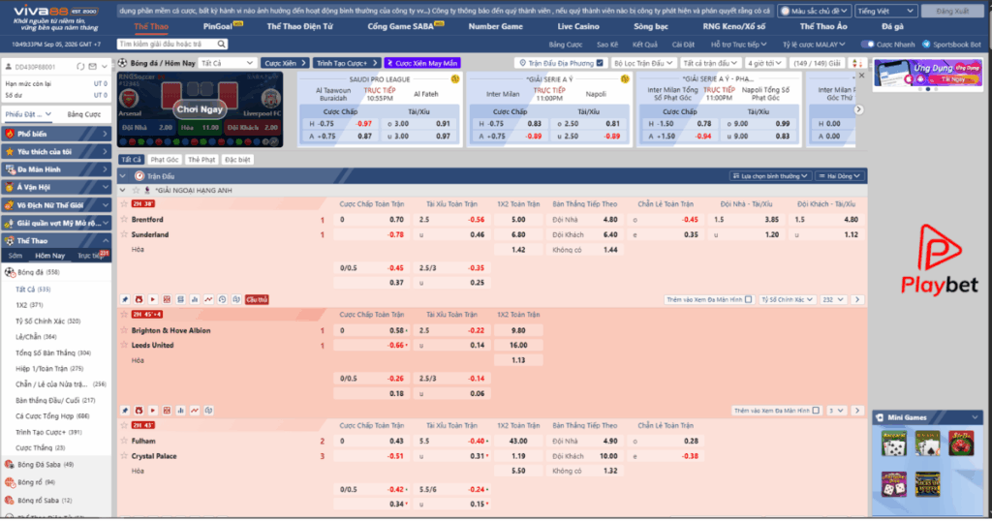992x521 pixels.
Task: Star the Giải Ngoại Hạng Anh league
Action: pyautogui.click(x=136, y=191)
